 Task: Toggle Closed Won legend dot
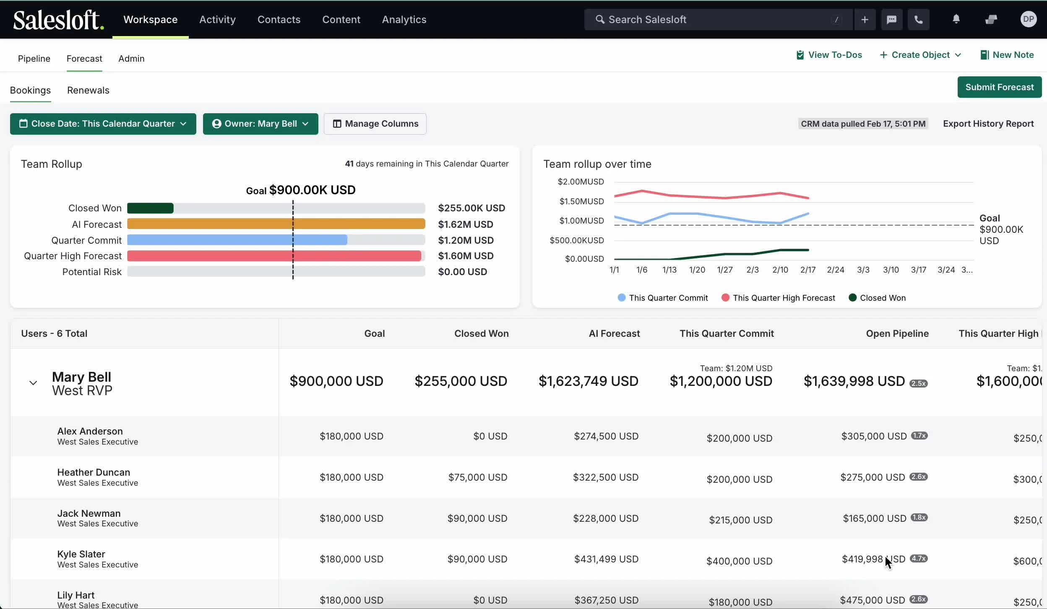coord(852,297)
